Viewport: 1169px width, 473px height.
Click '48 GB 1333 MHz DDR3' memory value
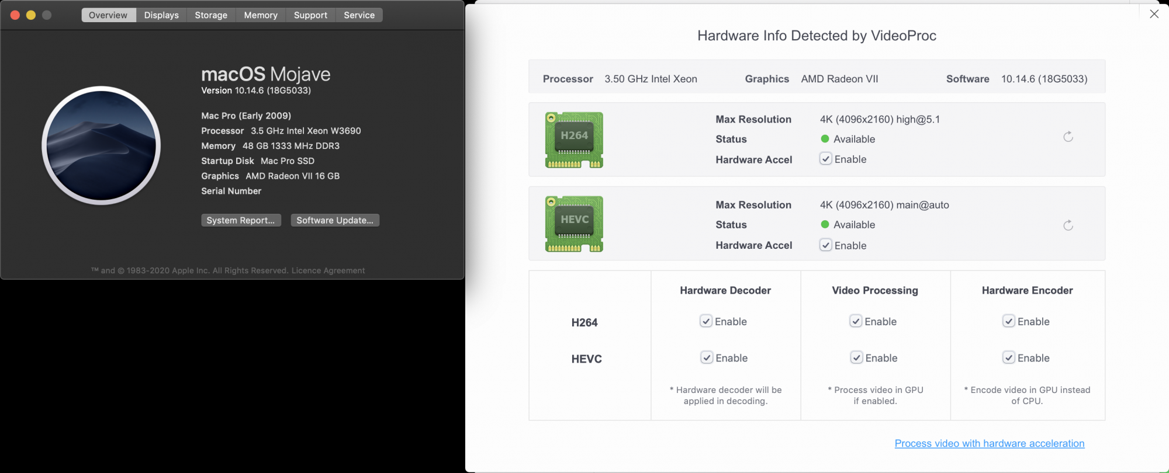coord(291,146)
